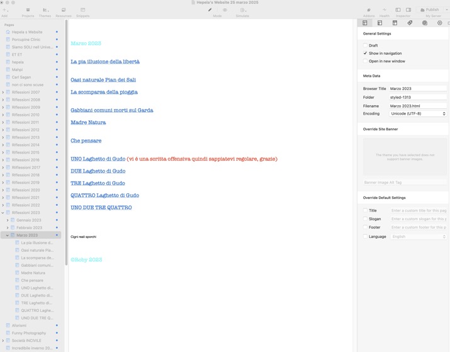Enable the Draft checkbox
The image size is (450, 352).
365,45
